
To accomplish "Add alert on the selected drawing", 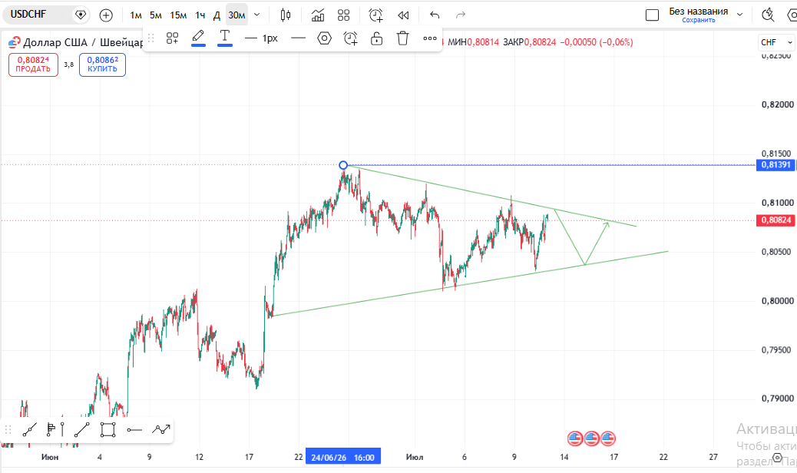I will (350, 38).
